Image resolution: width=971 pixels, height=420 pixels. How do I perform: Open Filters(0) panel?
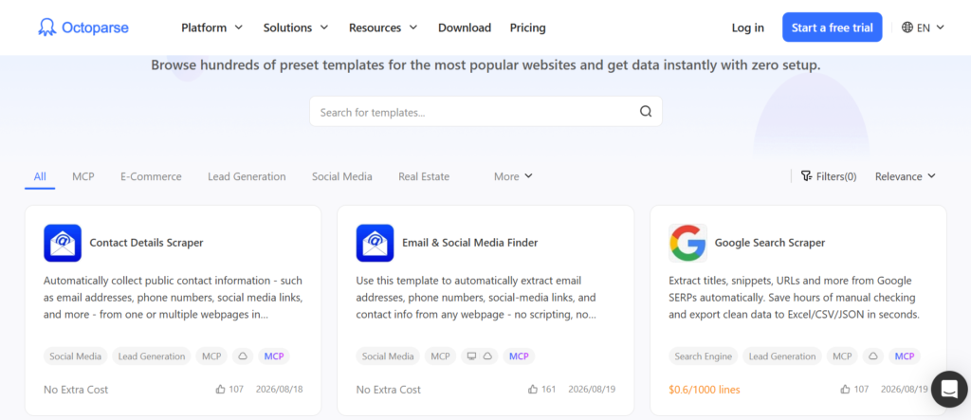[829, 176]
